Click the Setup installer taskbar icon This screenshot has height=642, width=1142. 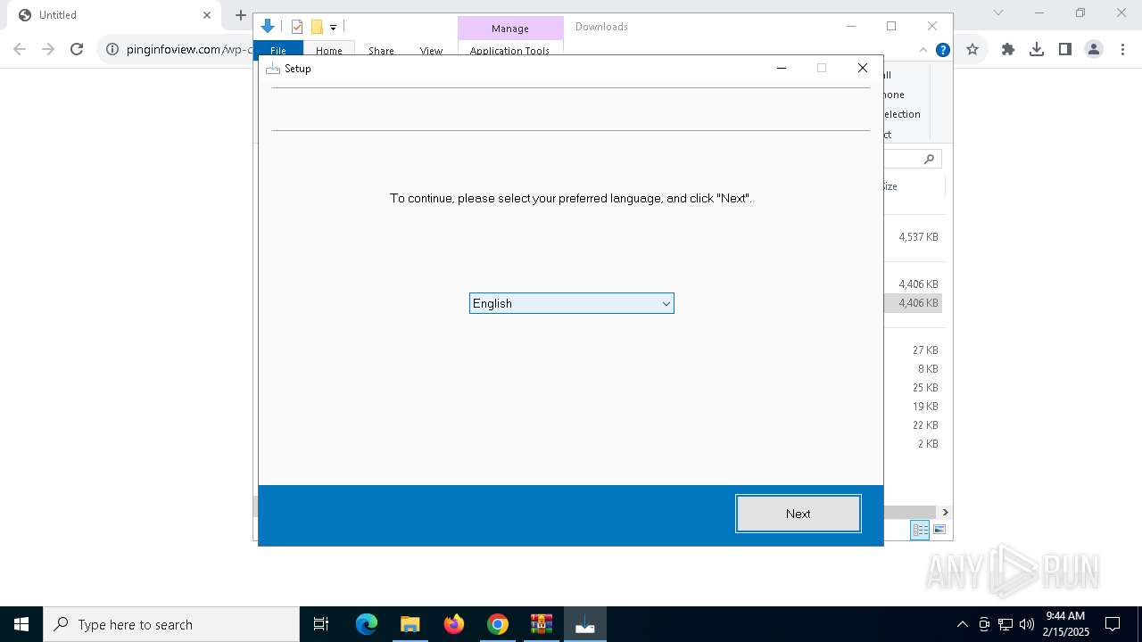tap(585, 624)
